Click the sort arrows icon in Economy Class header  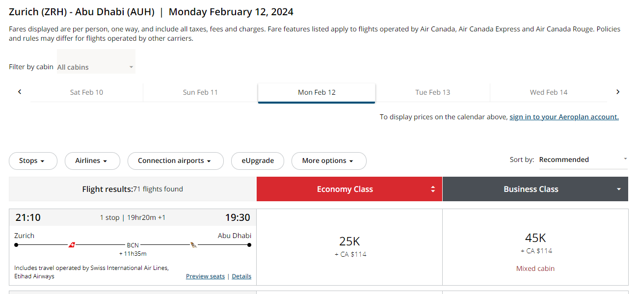click(x=432, y=188)
